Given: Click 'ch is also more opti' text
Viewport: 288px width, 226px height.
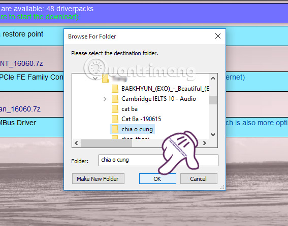Looking at the screenshot, I should pos(257,123).
